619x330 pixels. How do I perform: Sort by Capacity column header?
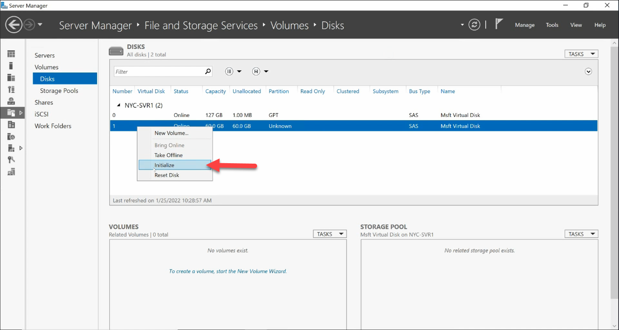point(215,91)
